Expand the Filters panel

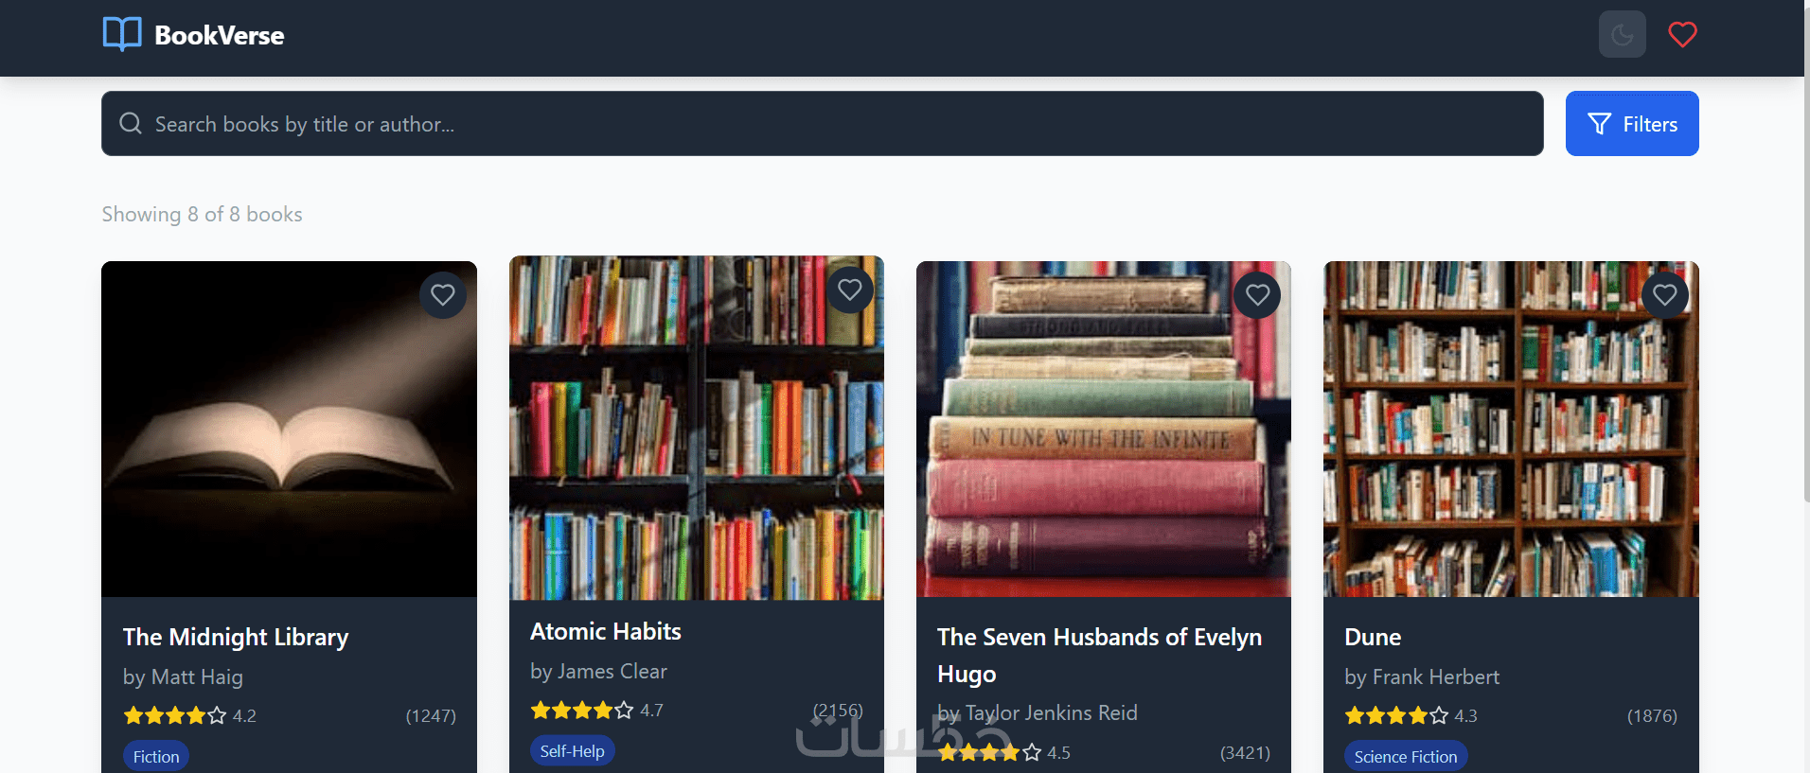pos(1632,123)
